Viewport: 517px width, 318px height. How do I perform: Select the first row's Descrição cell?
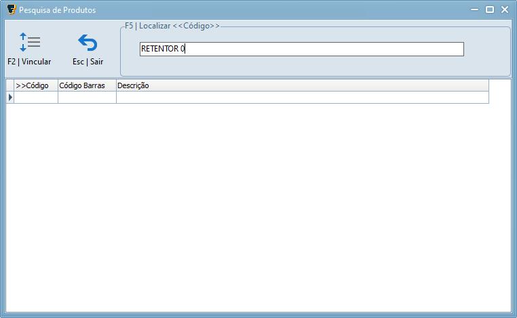pos(302,98)
